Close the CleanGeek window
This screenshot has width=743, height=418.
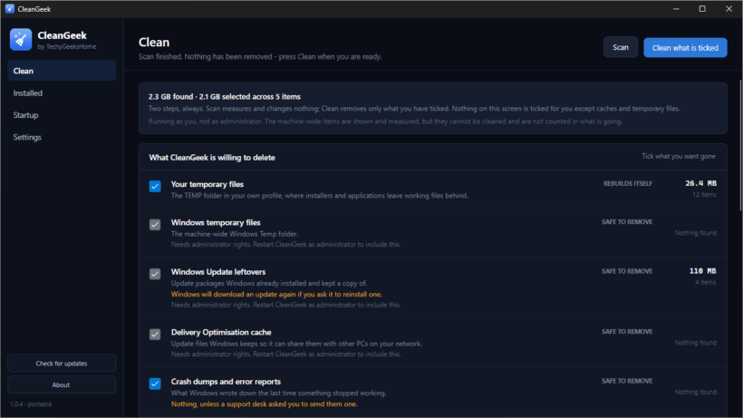point(729,9)
